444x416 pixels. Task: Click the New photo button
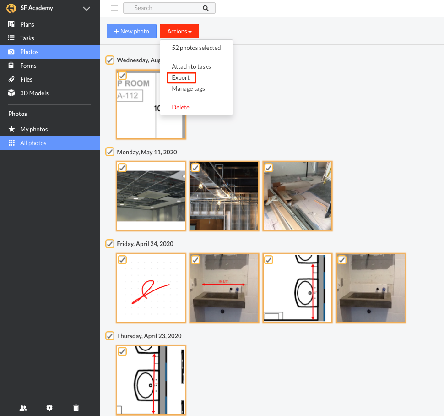(131, 31)
